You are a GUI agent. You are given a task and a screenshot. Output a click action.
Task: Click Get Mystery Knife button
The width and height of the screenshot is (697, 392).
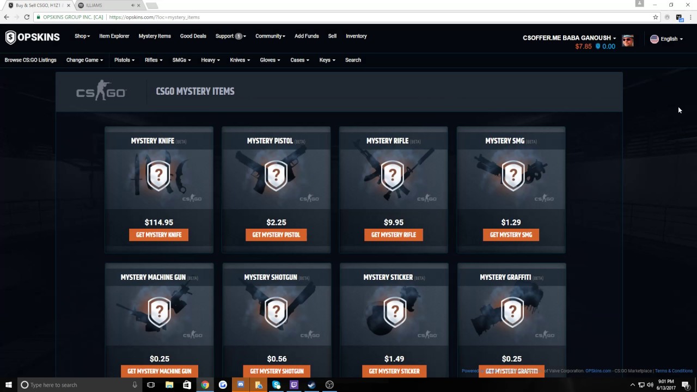coord(158,235)
